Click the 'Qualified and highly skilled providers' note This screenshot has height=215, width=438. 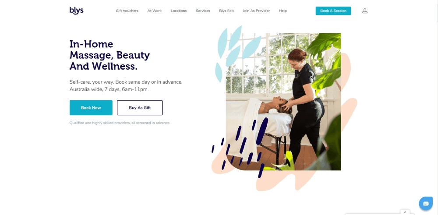[x=120, y=123]
